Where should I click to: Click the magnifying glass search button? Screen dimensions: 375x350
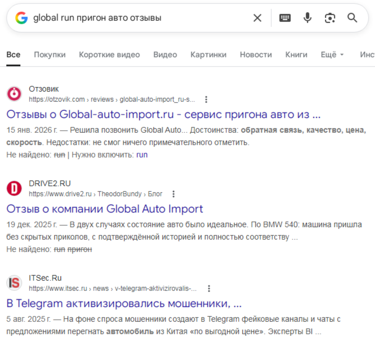(x=352, y=18)
